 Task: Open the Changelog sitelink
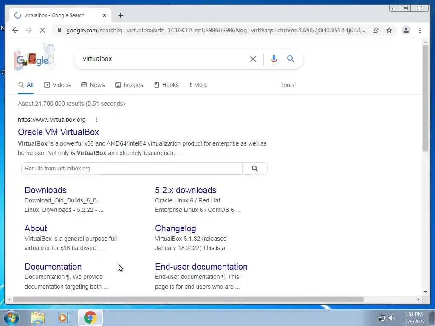[x=175, y=228]
